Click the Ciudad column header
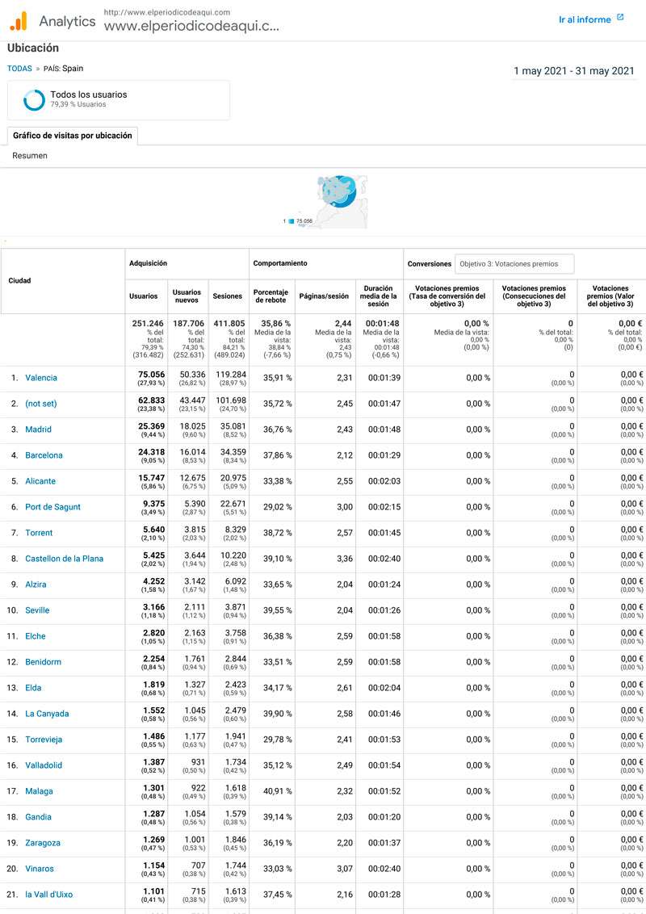The image size is (646, 914). click(19, 280)
